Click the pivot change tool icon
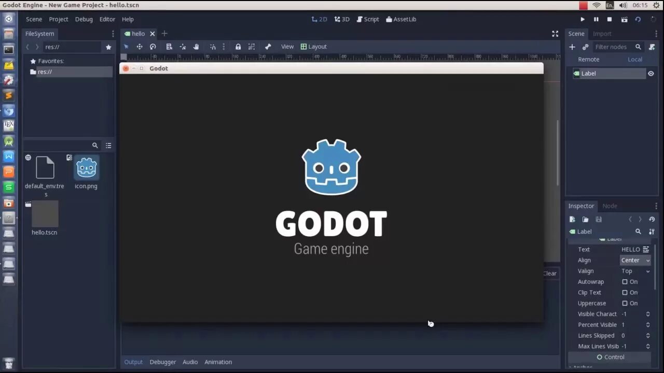The height and width of the screenshot is (373, 664). (183, 47)
